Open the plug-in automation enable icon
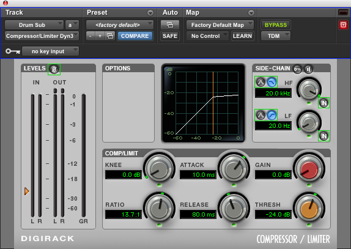This screenshot has width=351, height=249. coord(170,25)
